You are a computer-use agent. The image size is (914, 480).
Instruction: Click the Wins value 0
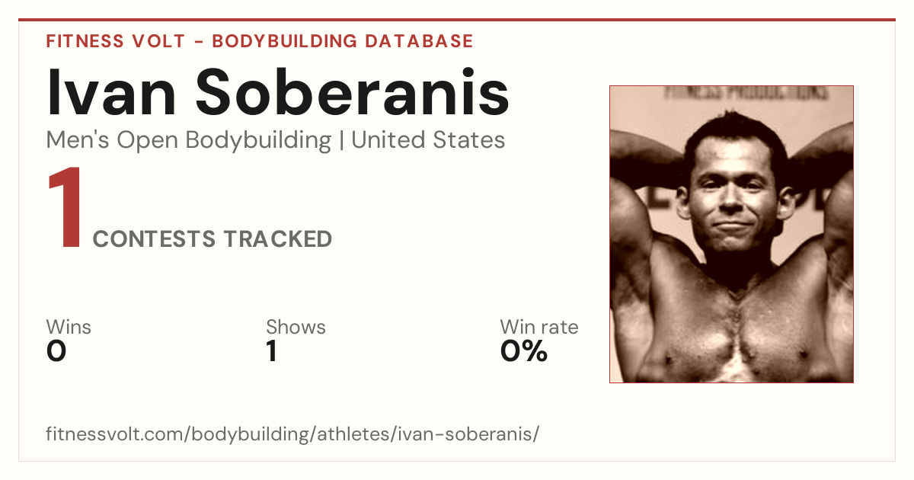[56, 351]
